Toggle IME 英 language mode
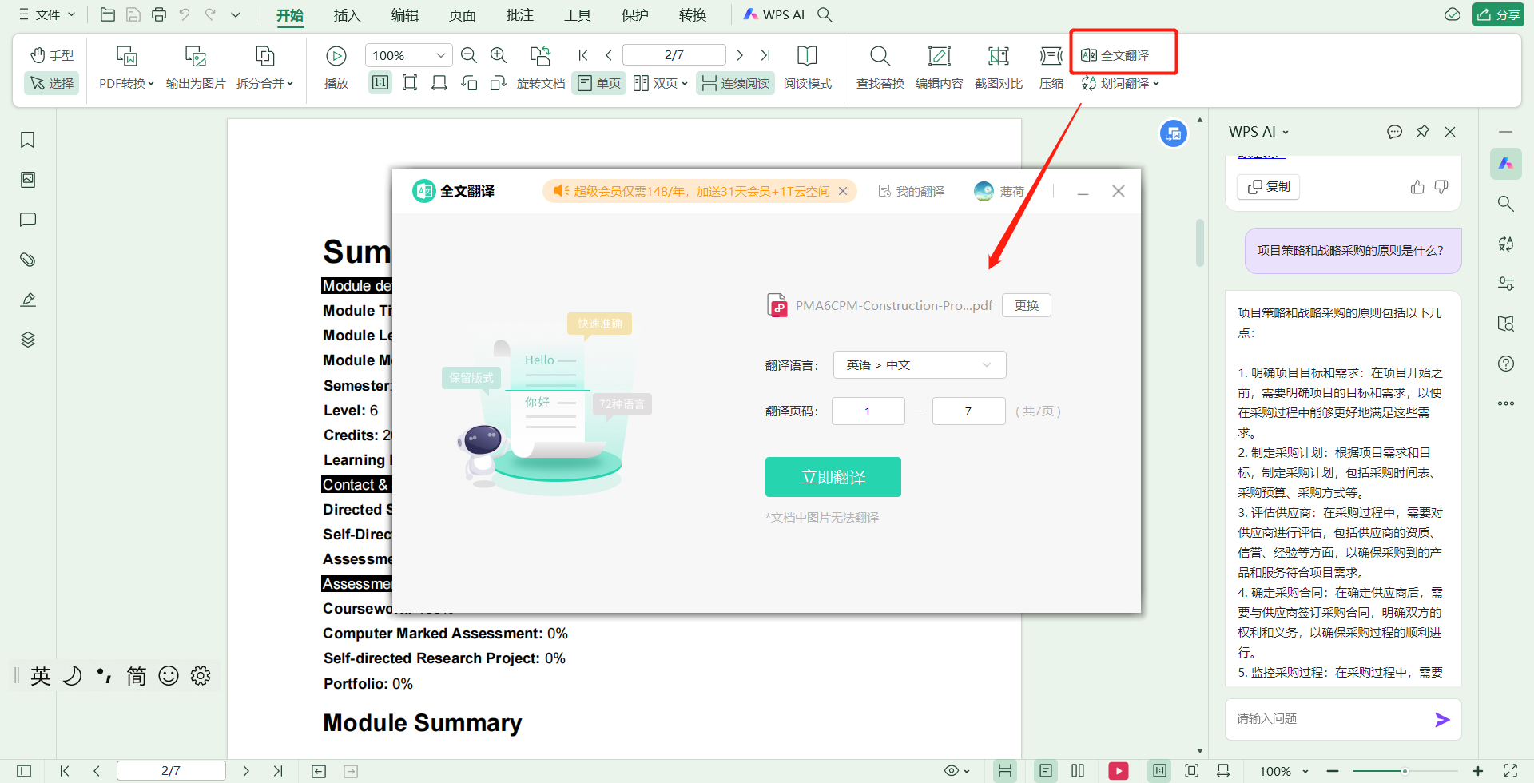 (x=41, y=676)
